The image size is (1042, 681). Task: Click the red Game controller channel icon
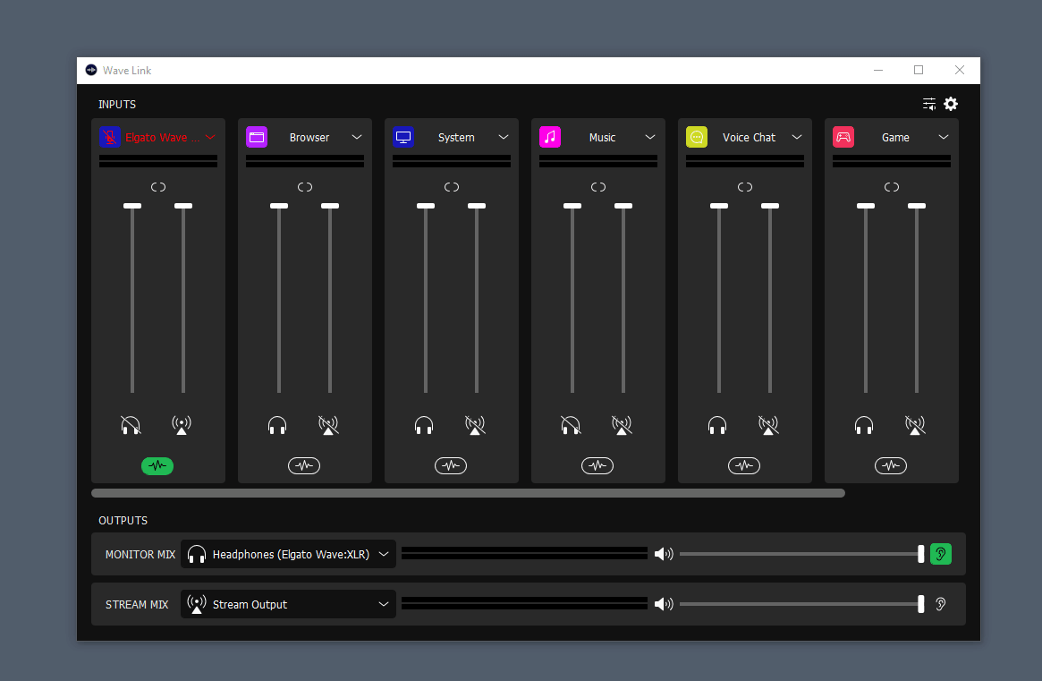[843, 137]
